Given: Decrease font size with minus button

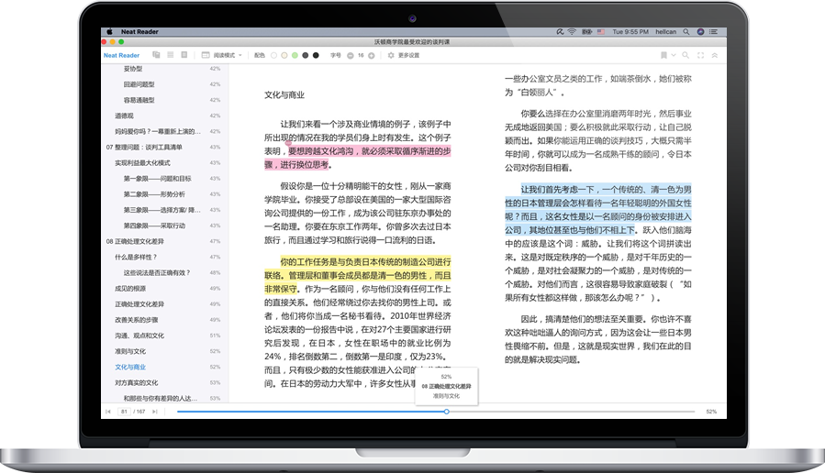Looking at the screenshot, I should pyautogui.click(x=349, y=55).
